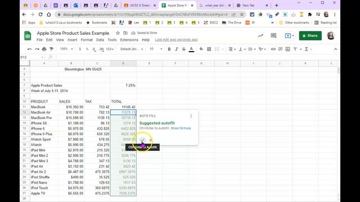Click the Insert comment icon
The image size is (360, 202).
tap(280, 49)
